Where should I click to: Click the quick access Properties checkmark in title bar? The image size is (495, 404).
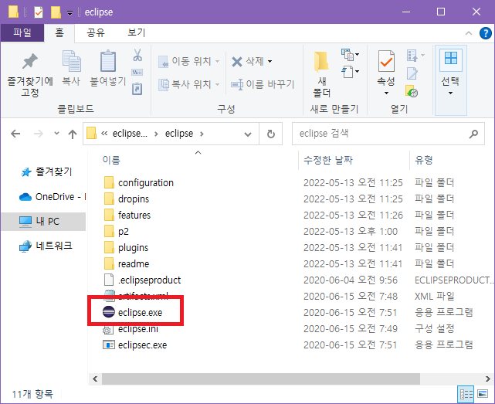tap(39, 12)
